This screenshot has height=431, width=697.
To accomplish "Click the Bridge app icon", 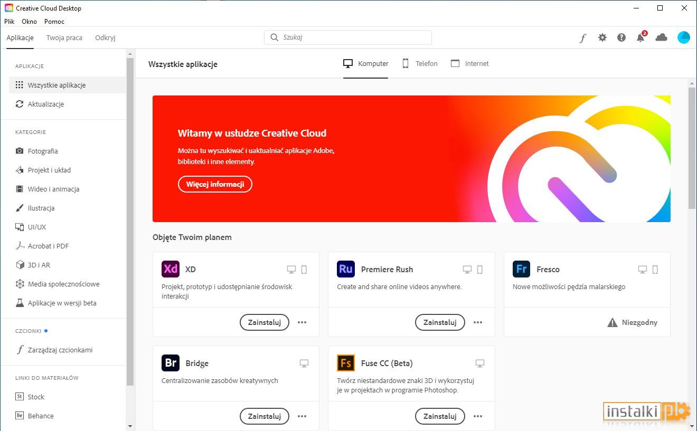I will coord(171,363).
